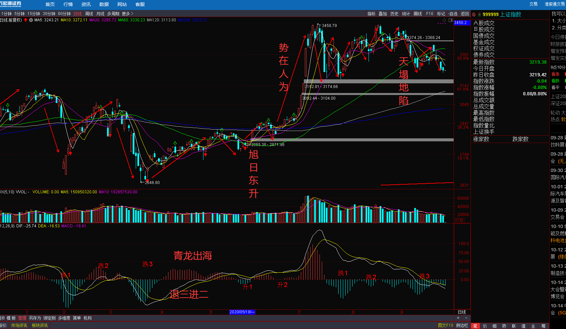Open F10 company info button
Image resolution: width=566 pixels, height=329 pixels.
pyautogui.click(x=430, y=14)
